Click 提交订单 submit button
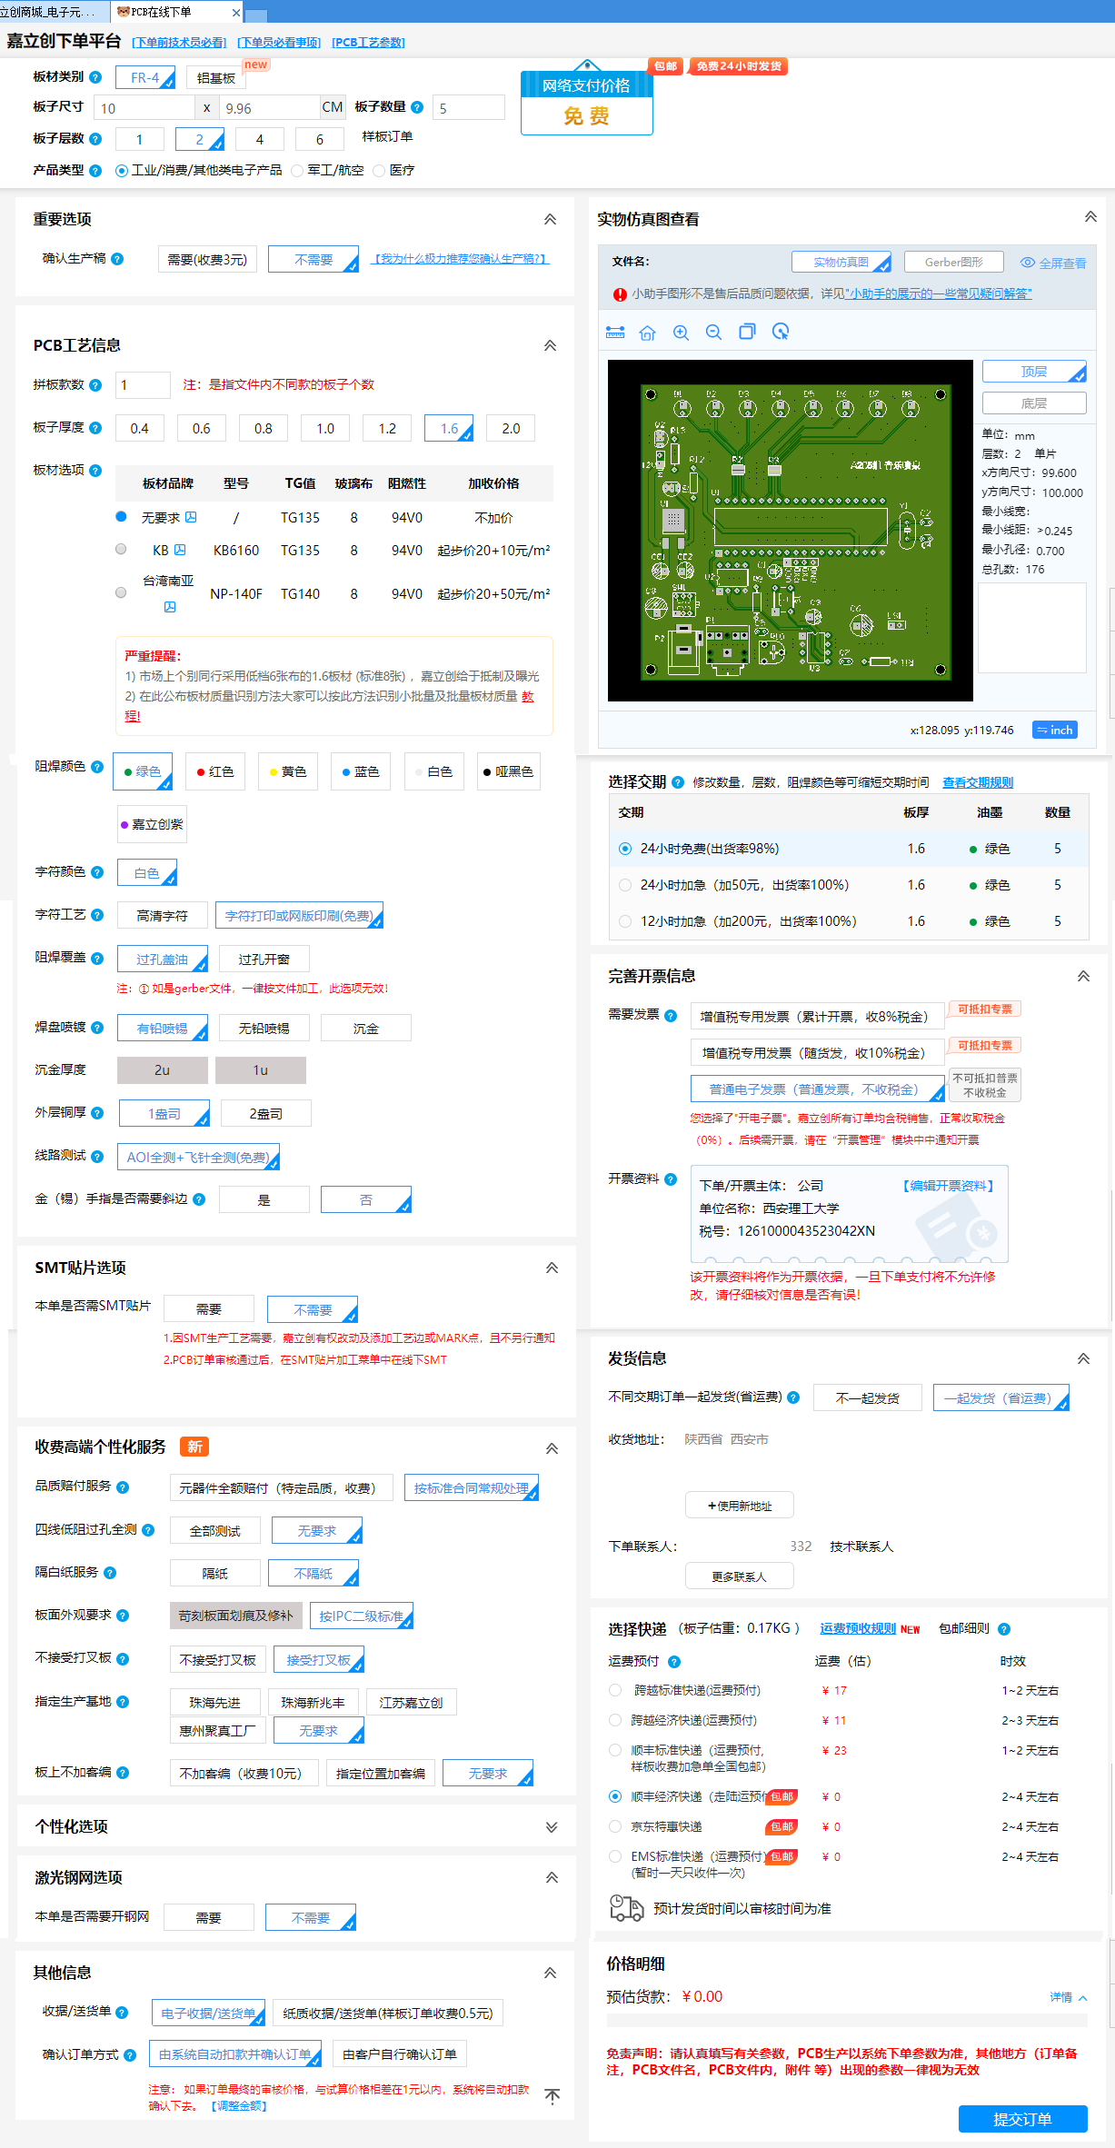The width and height of the screenshot is (1115, 2148). 1023,2119
